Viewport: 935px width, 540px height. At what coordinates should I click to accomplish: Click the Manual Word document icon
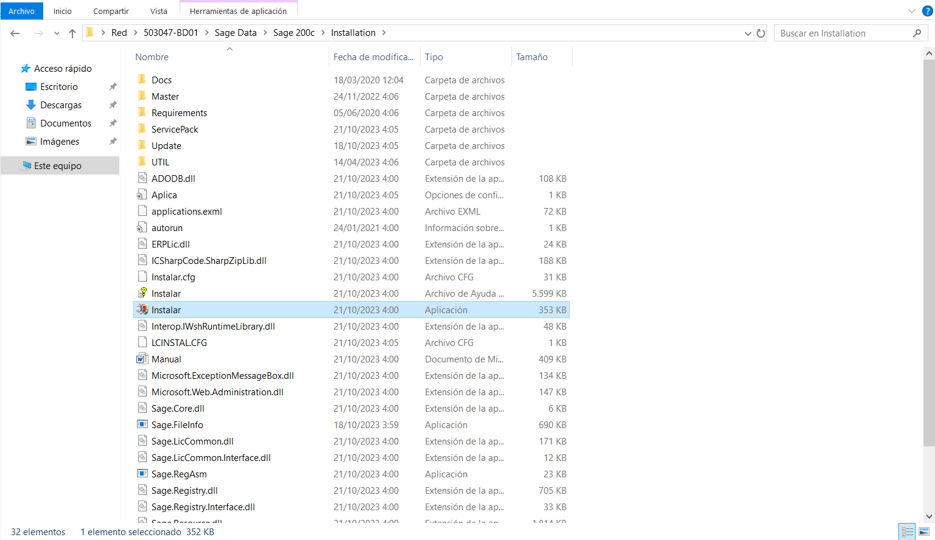(142, 359)
